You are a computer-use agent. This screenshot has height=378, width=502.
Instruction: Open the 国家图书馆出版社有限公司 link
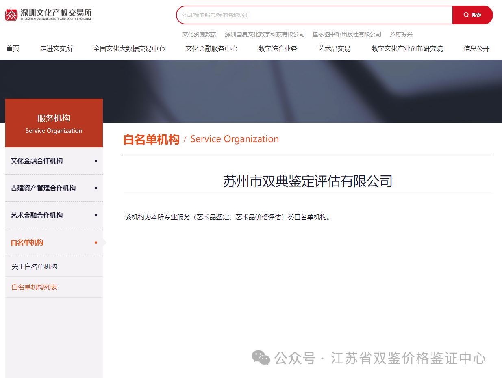pyautogui.click(x=347, y=34)
